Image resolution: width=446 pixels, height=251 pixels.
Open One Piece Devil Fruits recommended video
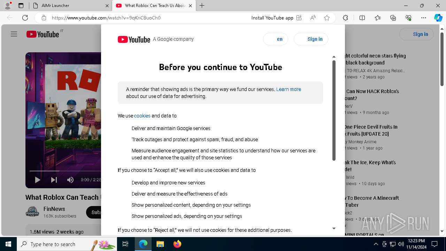click(x=371, y=130)
